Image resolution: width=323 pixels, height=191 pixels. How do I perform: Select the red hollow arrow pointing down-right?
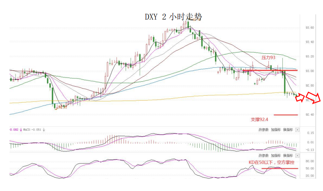pyautogui.click(x=314, y=98)
